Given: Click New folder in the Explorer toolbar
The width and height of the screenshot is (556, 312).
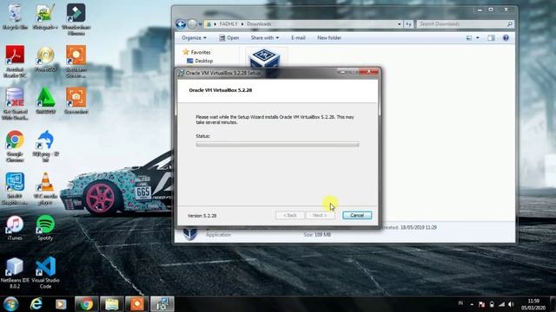Looking at the screenshot, I should coord(329,38).
